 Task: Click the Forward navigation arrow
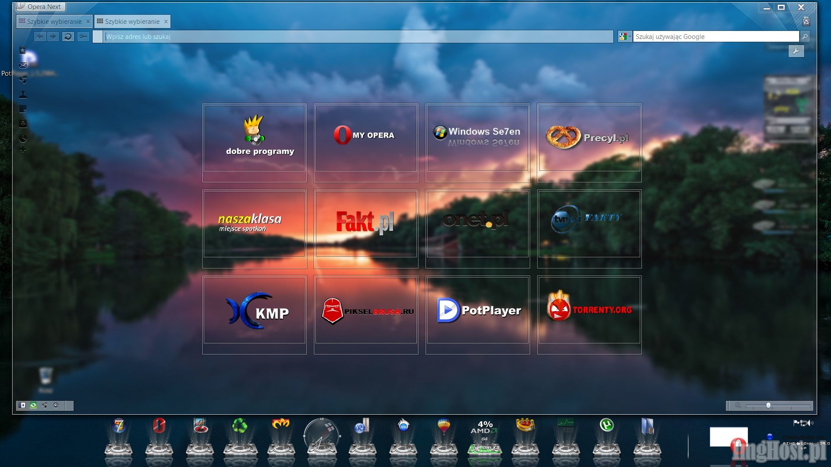coord(53,37)
